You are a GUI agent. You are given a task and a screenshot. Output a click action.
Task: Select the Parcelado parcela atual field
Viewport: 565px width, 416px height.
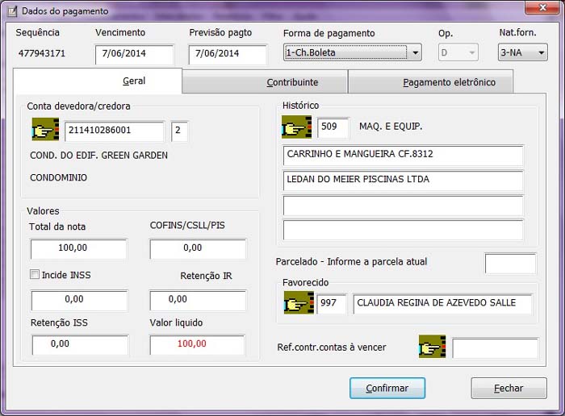[510, 263]
